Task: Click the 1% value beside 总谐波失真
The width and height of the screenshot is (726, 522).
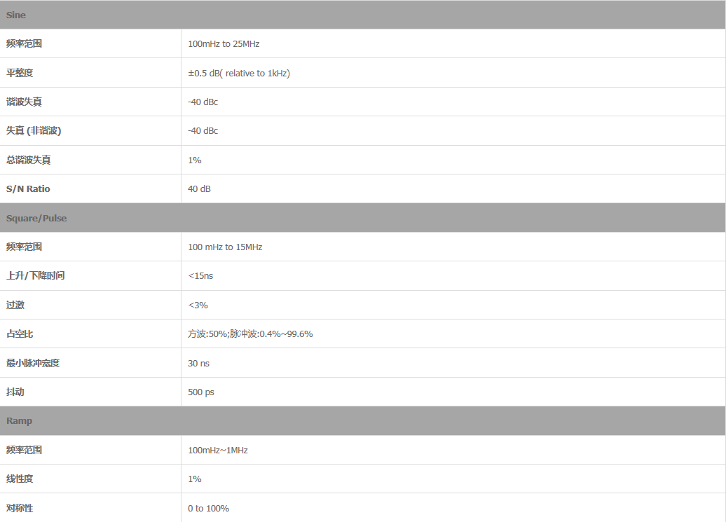Action: click(195, 160)
